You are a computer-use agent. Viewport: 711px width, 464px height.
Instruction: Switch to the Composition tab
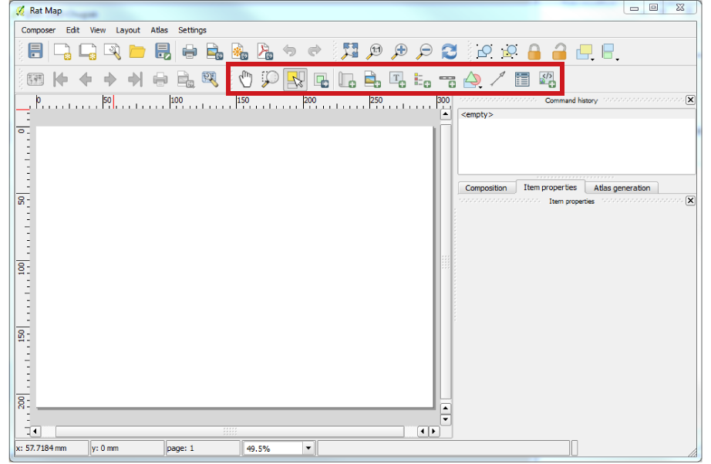click(x=486, y=188)
